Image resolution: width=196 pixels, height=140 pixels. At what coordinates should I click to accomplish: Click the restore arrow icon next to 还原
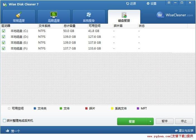pyautogui.click(x=128, y=4)
